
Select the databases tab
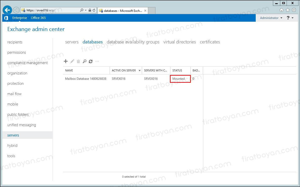coord(93,42)
